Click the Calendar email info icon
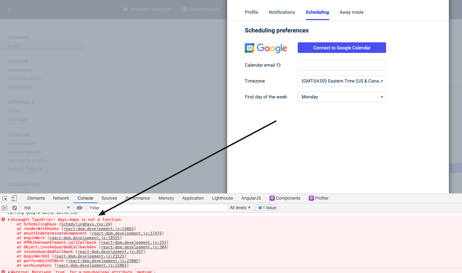462x273 pixels. click(x=279, y=65)
